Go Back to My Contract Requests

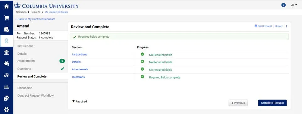coord(35,19)
